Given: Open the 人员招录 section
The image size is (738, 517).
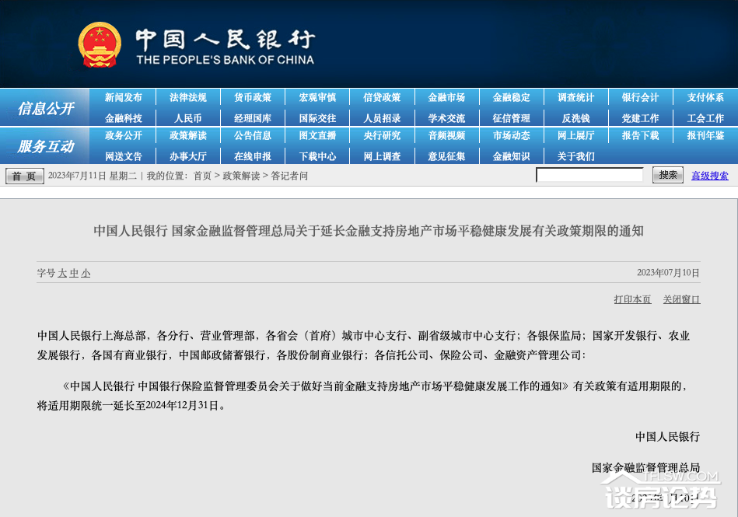Looking at the screenshot, I should click(x=382, y=118).
